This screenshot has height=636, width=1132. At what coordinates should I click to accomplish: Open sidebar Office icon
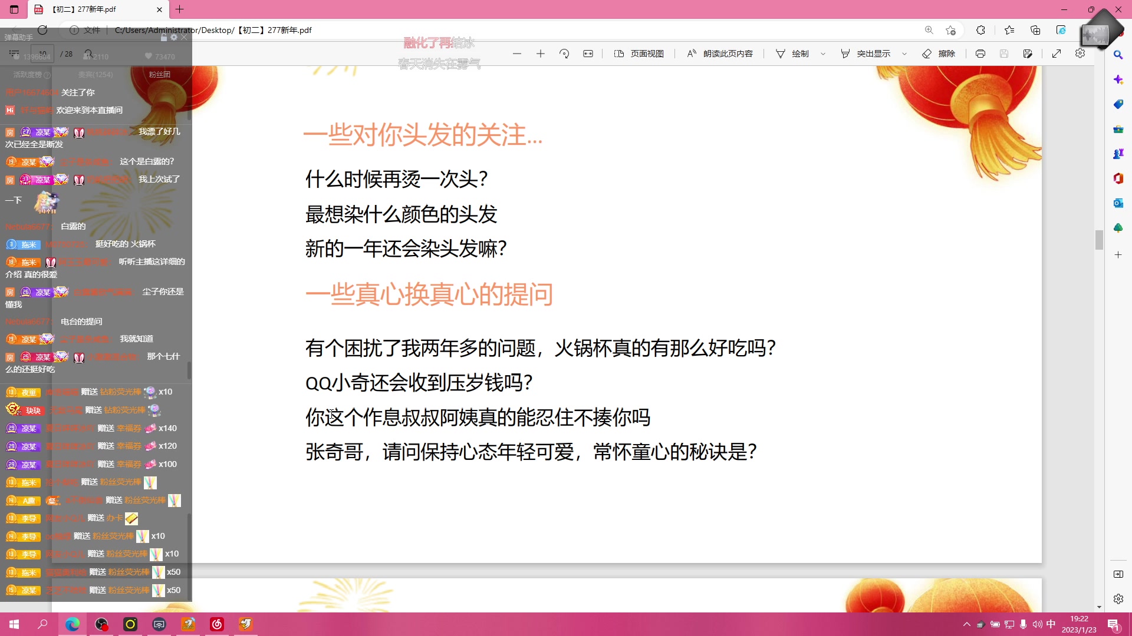tap(1118, 178)
